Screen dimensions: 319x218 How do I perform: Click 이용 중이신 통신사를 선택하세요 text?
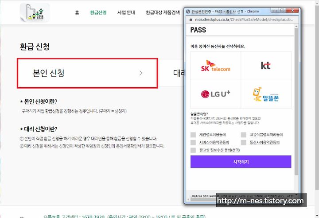coord(218,47)
